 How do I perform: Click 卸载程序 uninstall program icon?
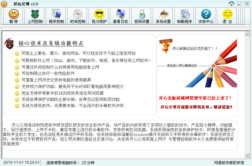(184, 15)
